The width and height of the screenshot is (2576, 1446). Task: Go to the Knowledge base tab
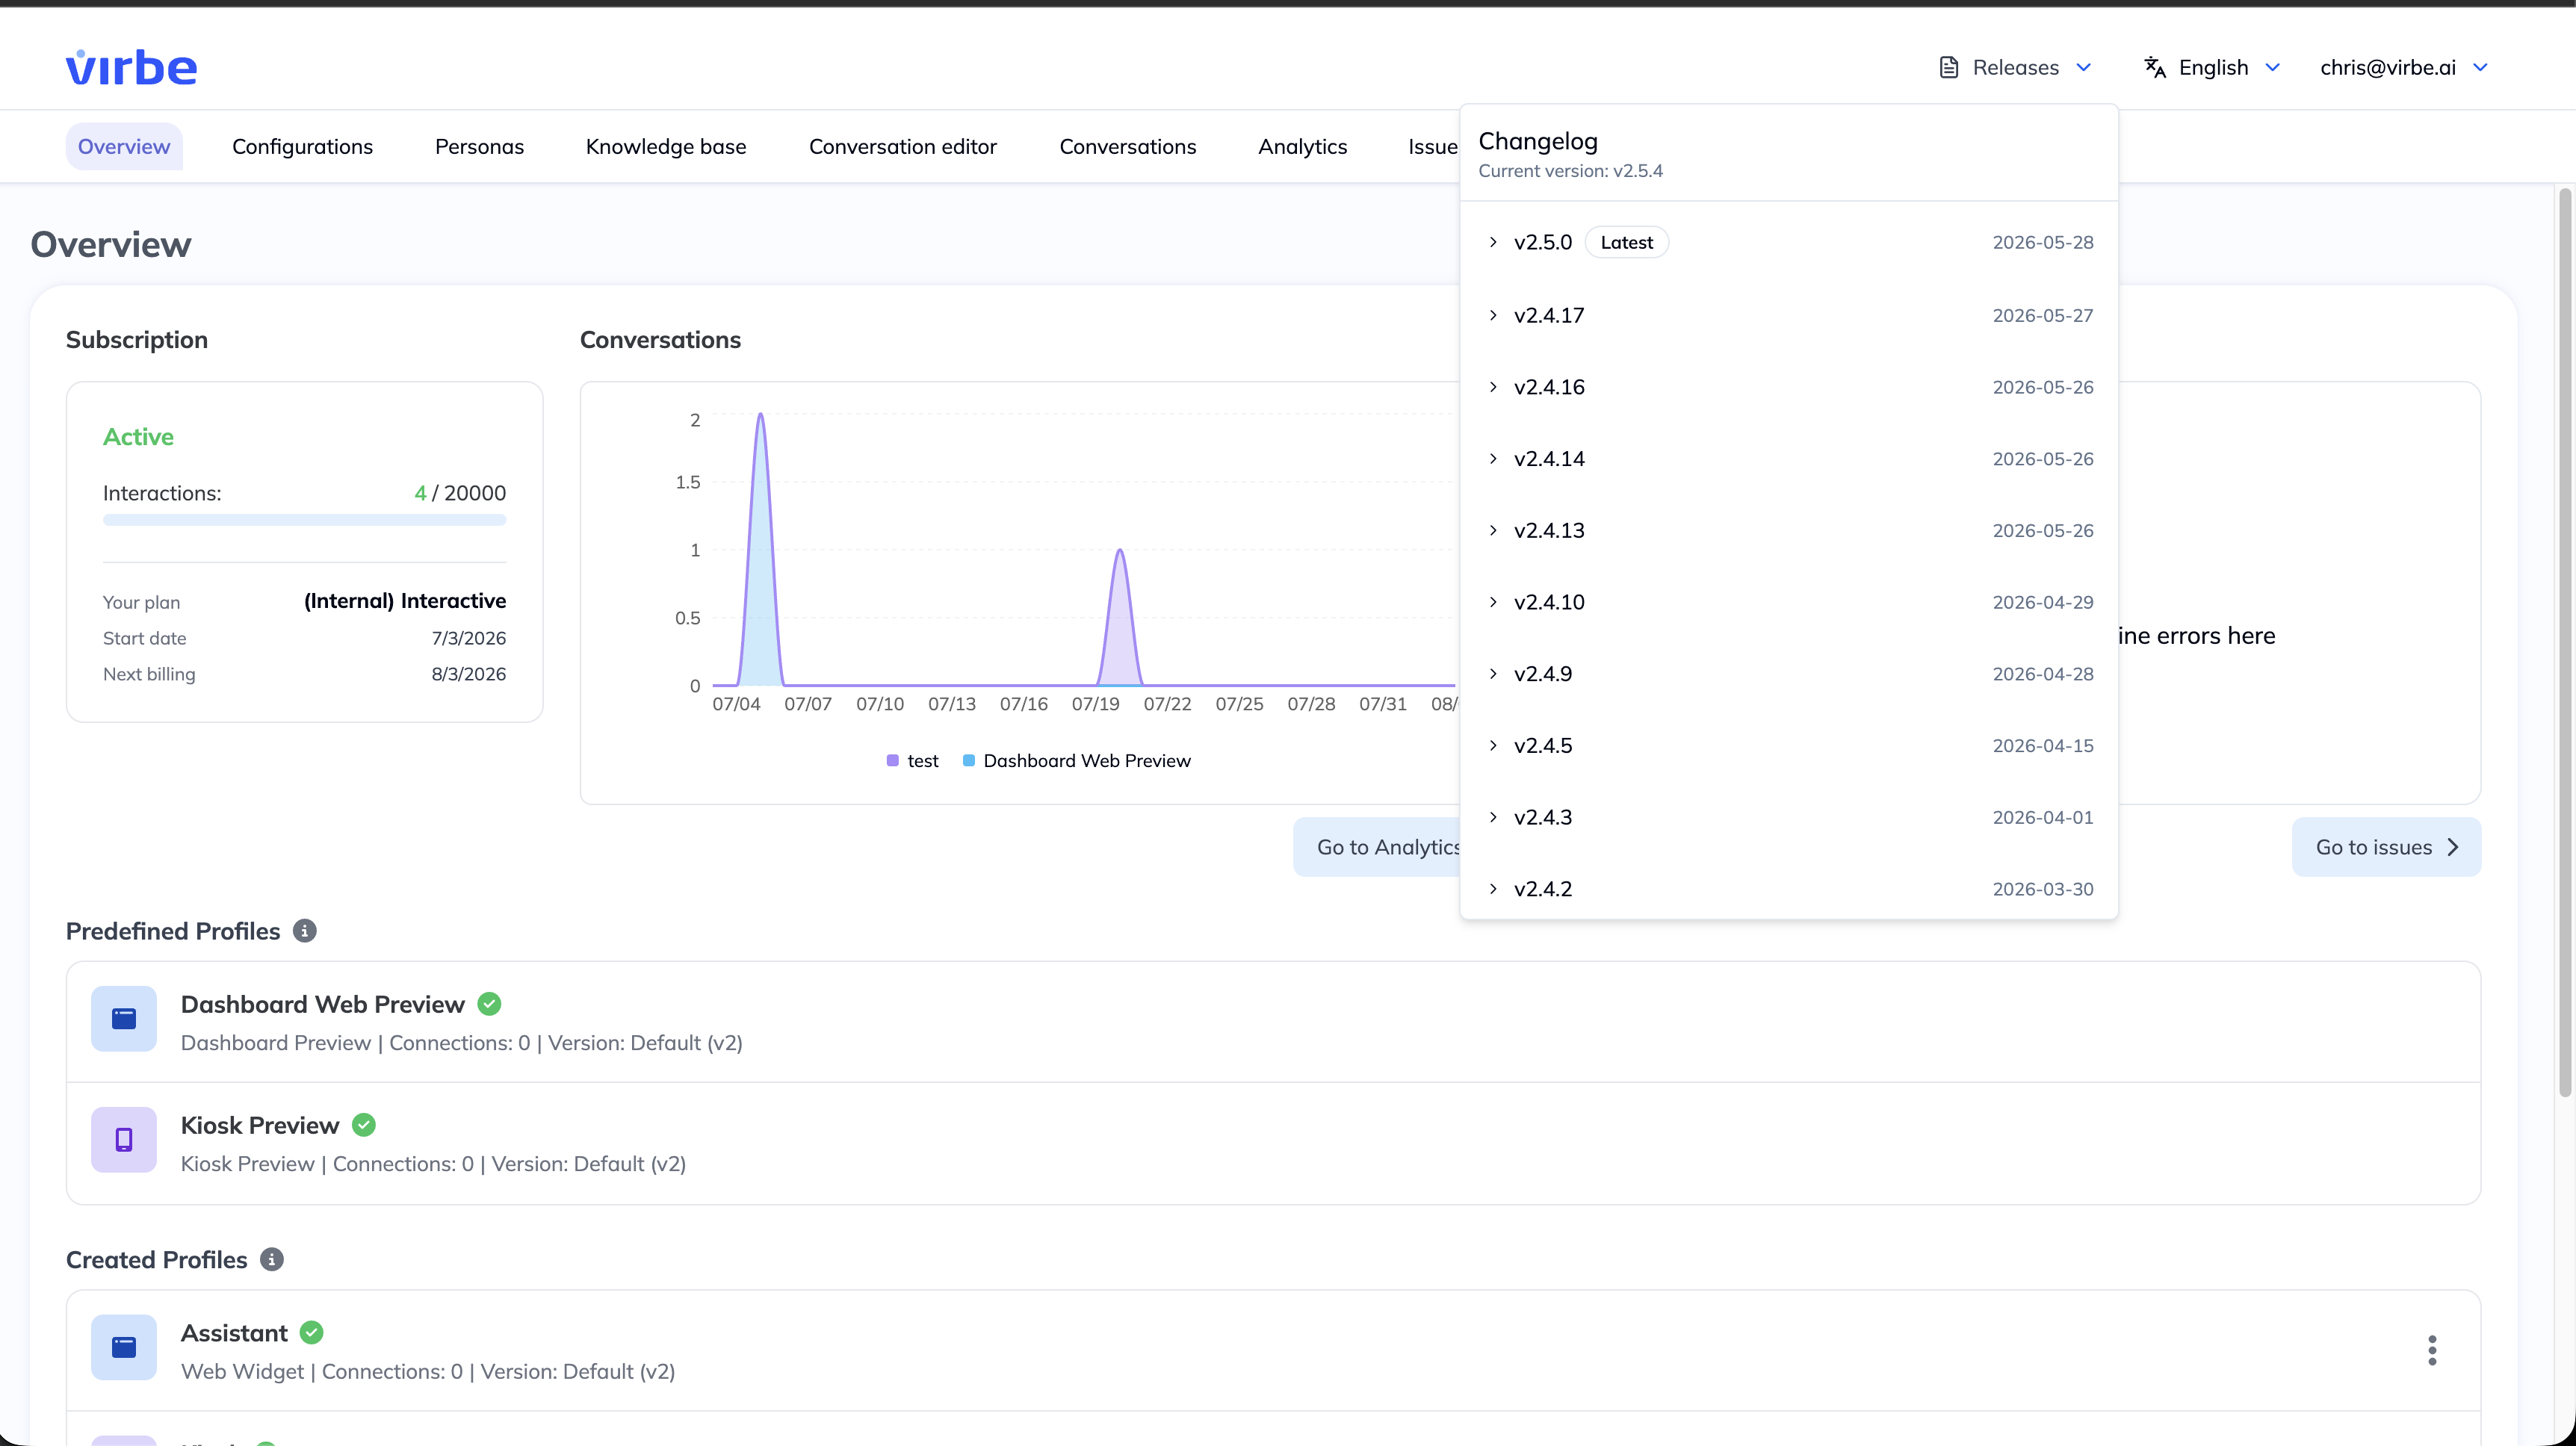click(x=666, y=146)
